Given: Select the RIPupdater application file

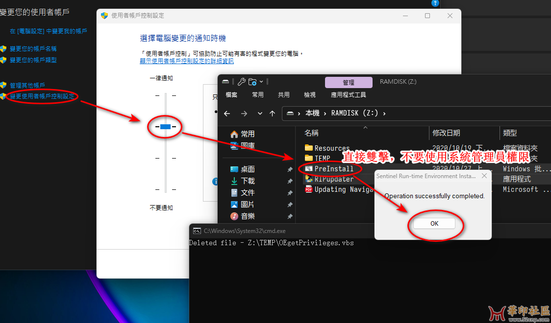Looking at the screenshot, I should point(333,179).
